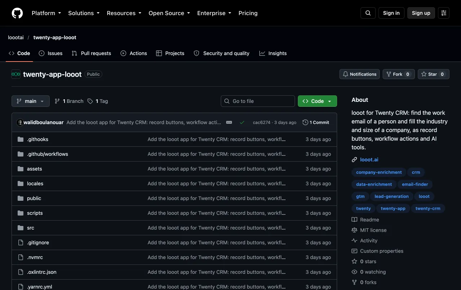
Task: Expand the Enterprise menu
Action: click(214, 13)
